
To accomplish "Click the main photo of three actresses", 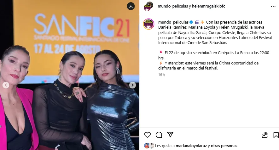I will (x=70, y=75).
